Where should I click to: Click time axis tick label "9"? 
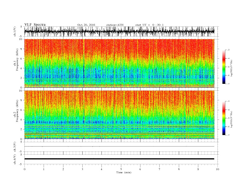point(198,169)
